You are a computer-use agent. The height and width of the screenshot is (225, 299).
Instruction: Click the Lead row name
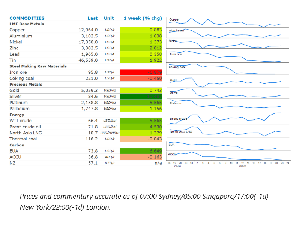pyautogui.click(x=14, y=54)
